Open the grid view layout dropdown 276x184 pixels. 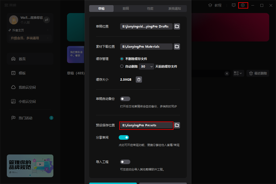click(238, 73)
